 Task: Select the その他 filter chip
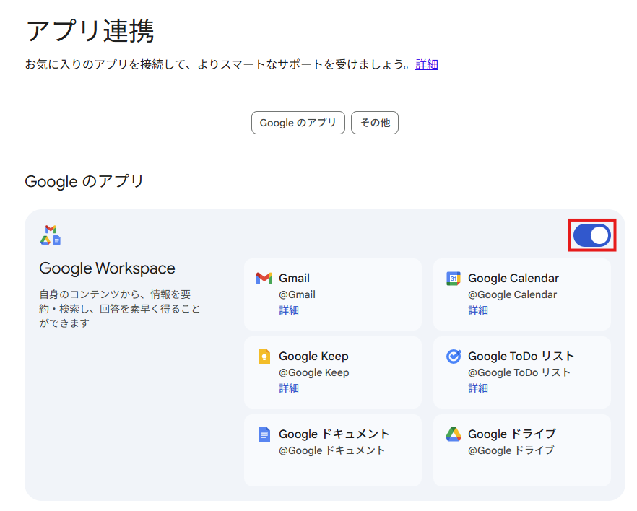tap(374, 123)
